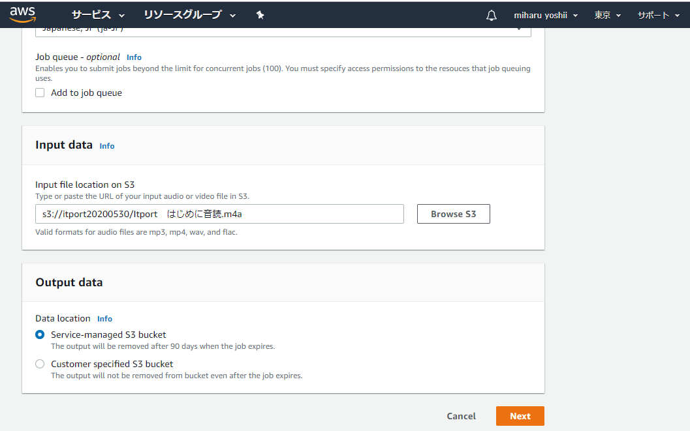Open the リソースグループ menu
Viewport: 690px width, 431px height.
(190, 15)
